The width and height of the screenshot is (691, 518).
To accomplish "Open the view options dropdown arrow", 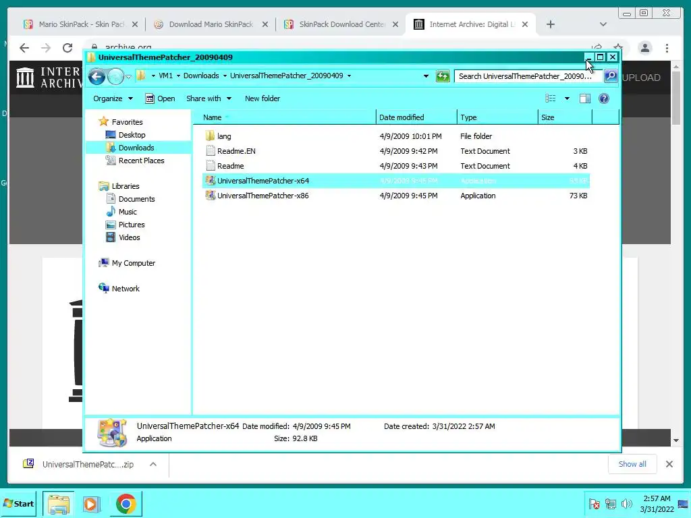I will 567,98.
